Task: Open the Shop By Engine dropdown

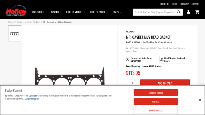Action: [x=99, y=12]
